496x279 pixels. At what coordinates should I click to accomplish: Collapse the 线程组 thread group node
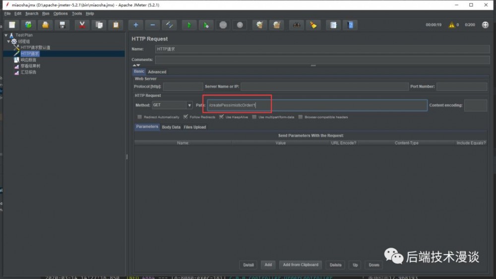[8, 41]
